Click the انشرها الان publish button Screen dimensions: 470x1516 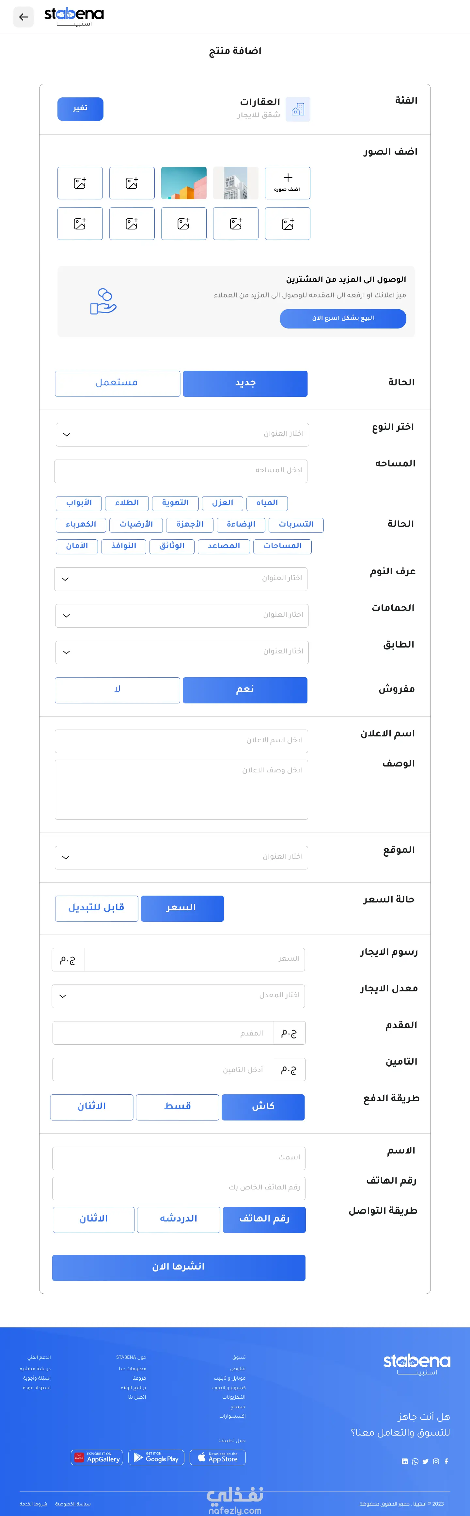(179, 1268)
